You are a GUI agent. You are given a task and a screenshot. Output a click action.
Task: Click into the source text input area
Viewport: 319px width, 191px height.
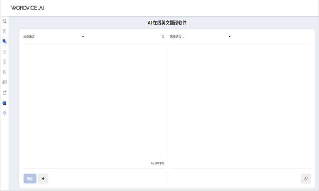coord(94,102)
